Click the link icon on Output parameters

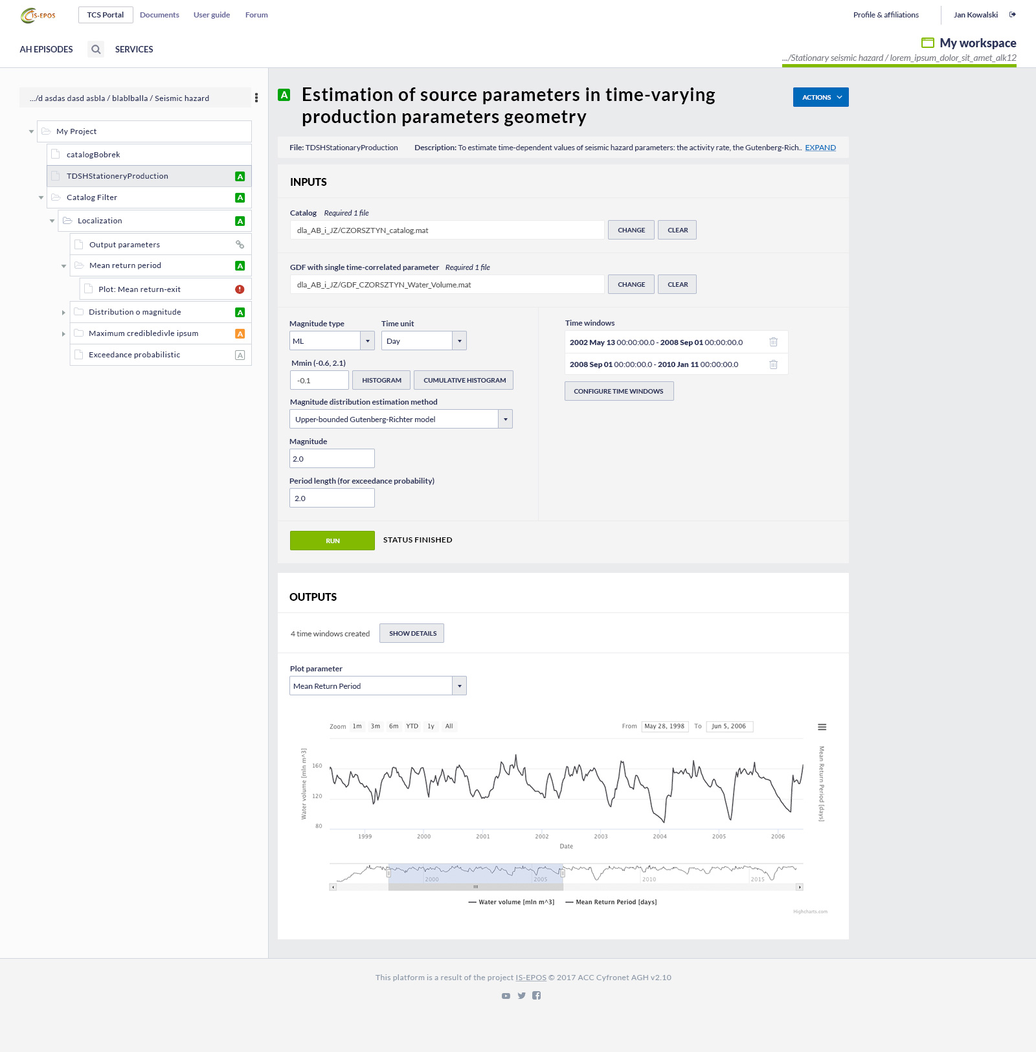pos(240,245)
